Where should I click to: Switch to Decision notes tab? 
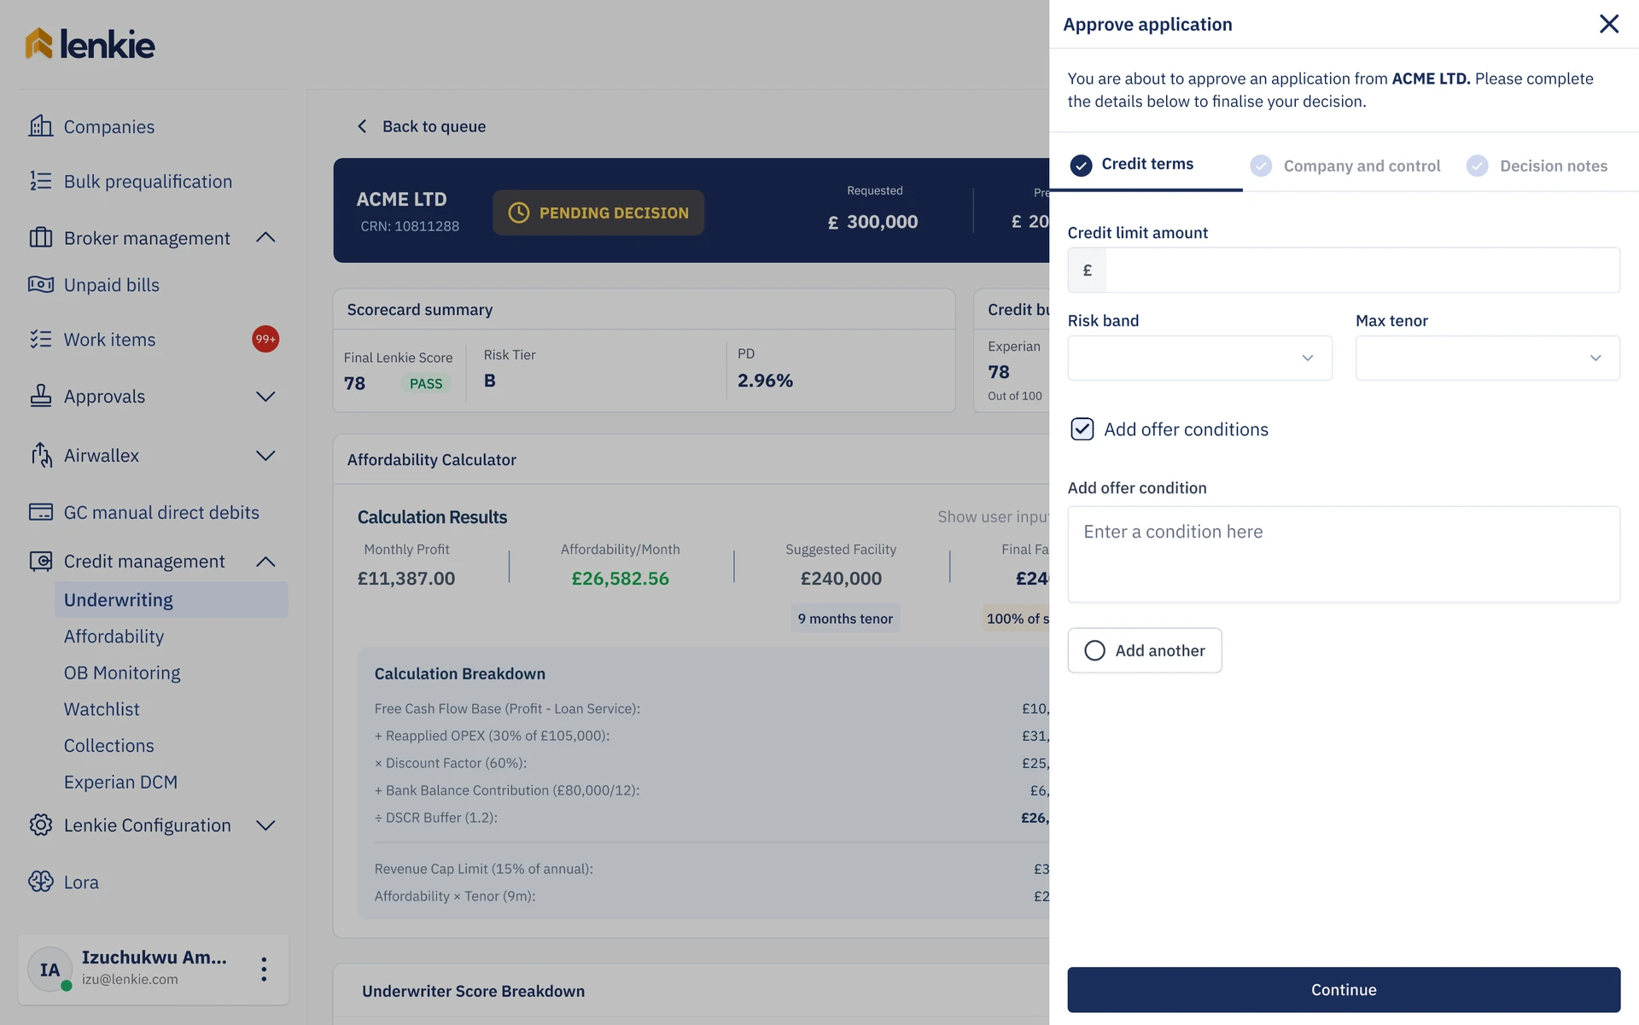(1537, 166)
